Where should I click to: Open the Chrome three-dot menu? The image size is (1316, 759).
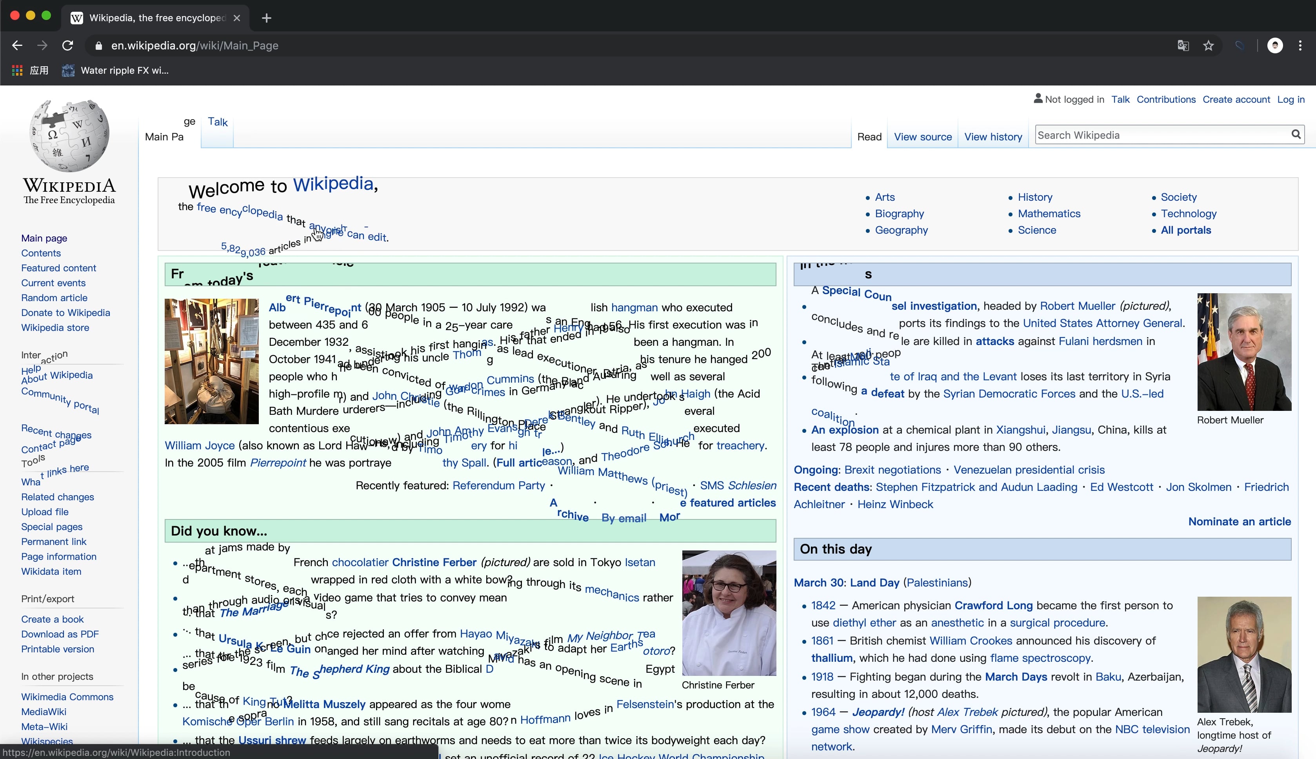tap(1300, 45)
